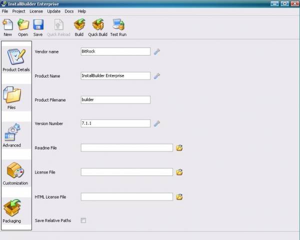Click the Save Relative Paths label
The width and height of the screenshot is (300, 240).
click(53, 220)
